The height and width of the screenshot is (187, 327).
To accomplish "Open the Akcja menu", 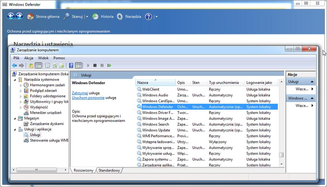I will point(28,58).
